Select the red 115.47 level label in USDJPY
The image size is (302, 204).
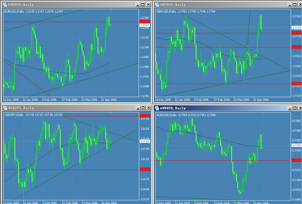[145, 169]
